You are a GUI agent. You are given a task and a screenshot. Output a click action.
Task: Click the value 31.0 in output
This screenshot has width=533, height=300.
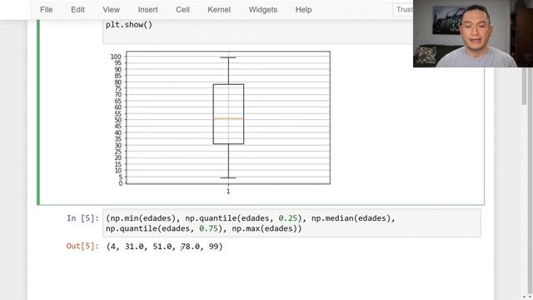click(134, 247)
